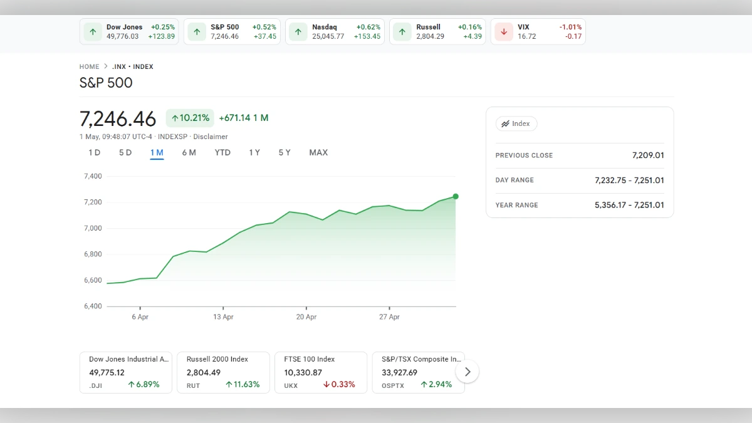The height and width of the screenshot is (423, 752).
Task: Click the +10.21% change badge
Action: (x=190, y=118)
